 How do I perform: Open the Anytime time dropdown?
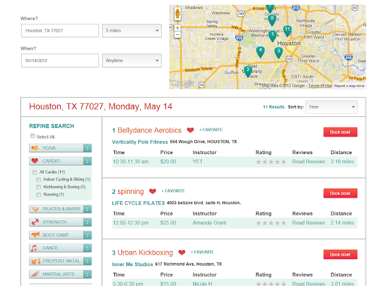(x=132, y=60)
